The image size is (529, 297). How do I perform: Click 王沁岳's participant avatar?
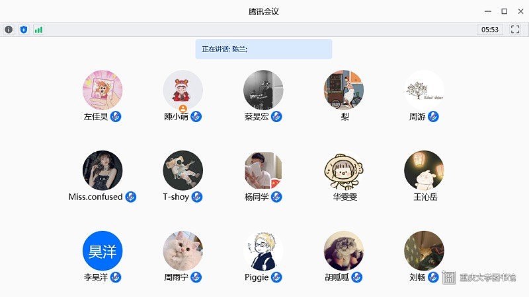(x=424, y=170)
